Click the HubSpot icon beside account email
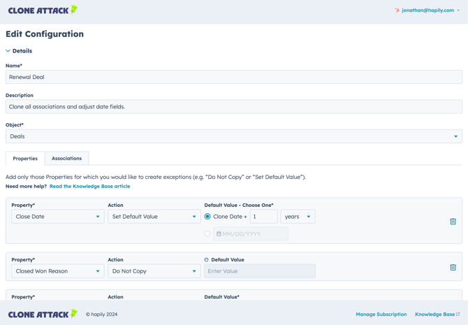The image size is (468, 325). pos(397,10)
